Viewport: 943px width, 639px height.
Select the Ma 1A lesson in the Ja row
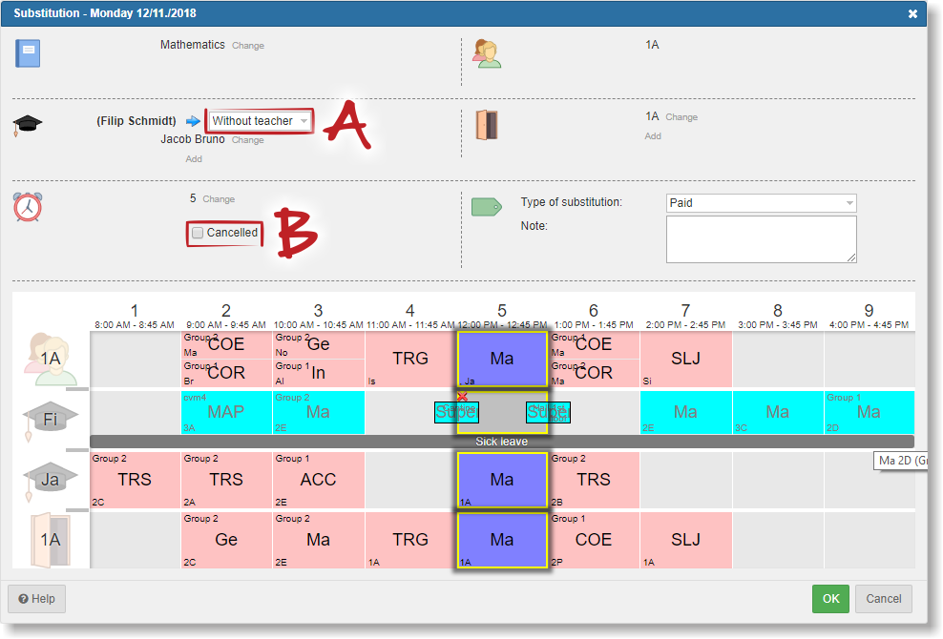point(502,480)
